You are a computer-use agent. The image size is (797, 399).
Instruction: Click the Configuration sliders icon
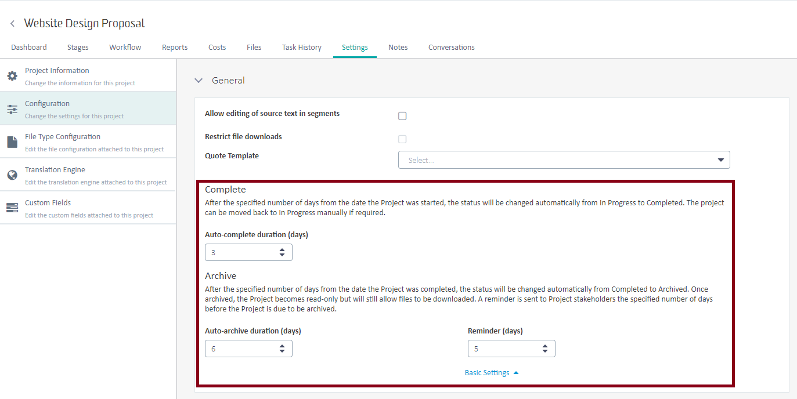pyautogui.click(x=12, y=109)
